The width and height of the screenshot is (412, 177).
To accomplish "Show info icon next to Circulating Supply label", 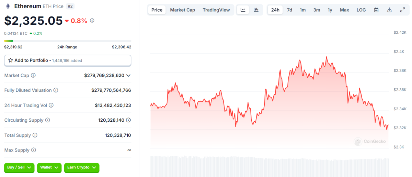I will point(47,120).
